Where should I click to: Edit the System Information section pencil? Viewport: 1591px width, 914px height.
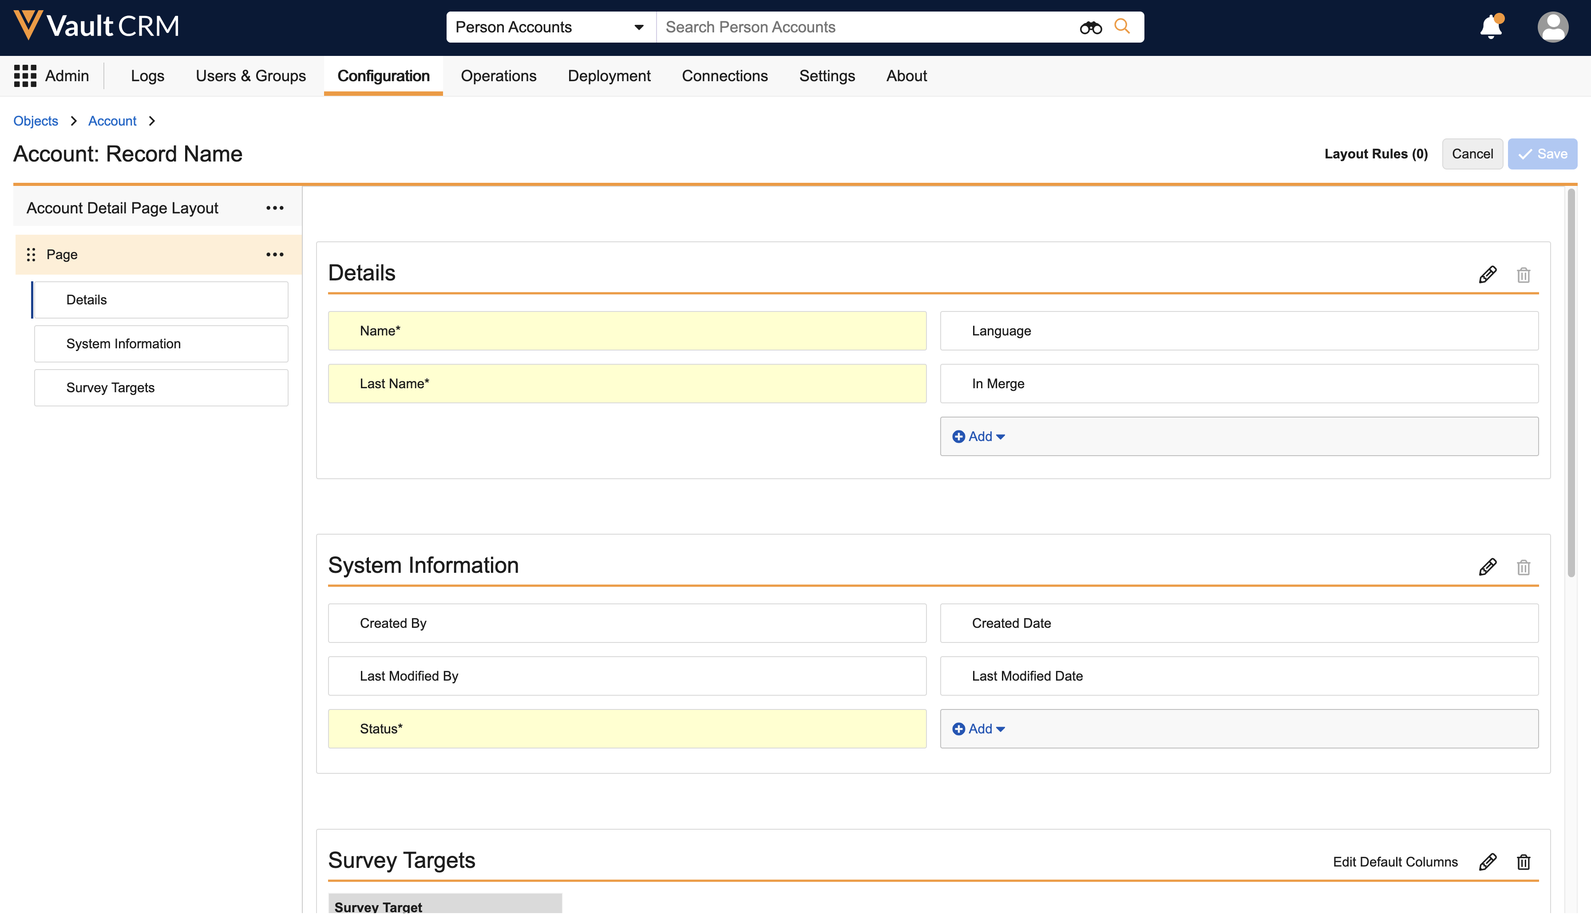[x=1488, y=567]
